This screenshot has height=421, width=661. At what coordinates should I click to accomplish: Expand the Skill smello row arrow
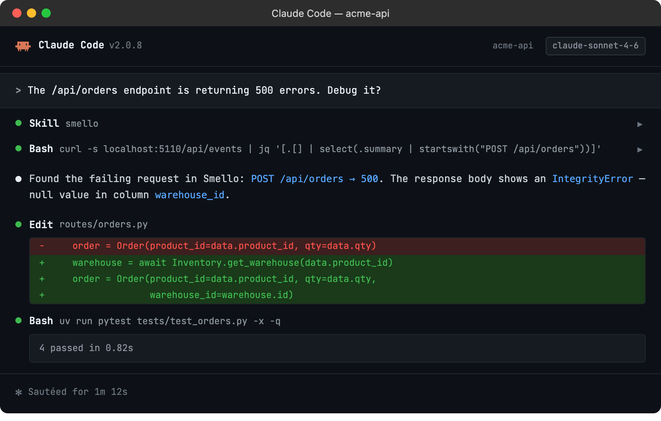click(640, 124)
